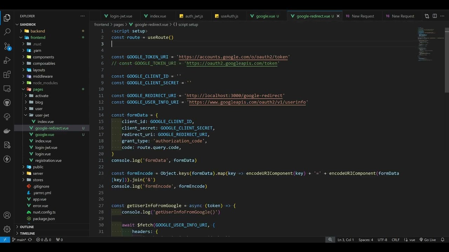449x252 pixels.
Task: Synchronize changes in status bar
Action: tap(30, 240)
